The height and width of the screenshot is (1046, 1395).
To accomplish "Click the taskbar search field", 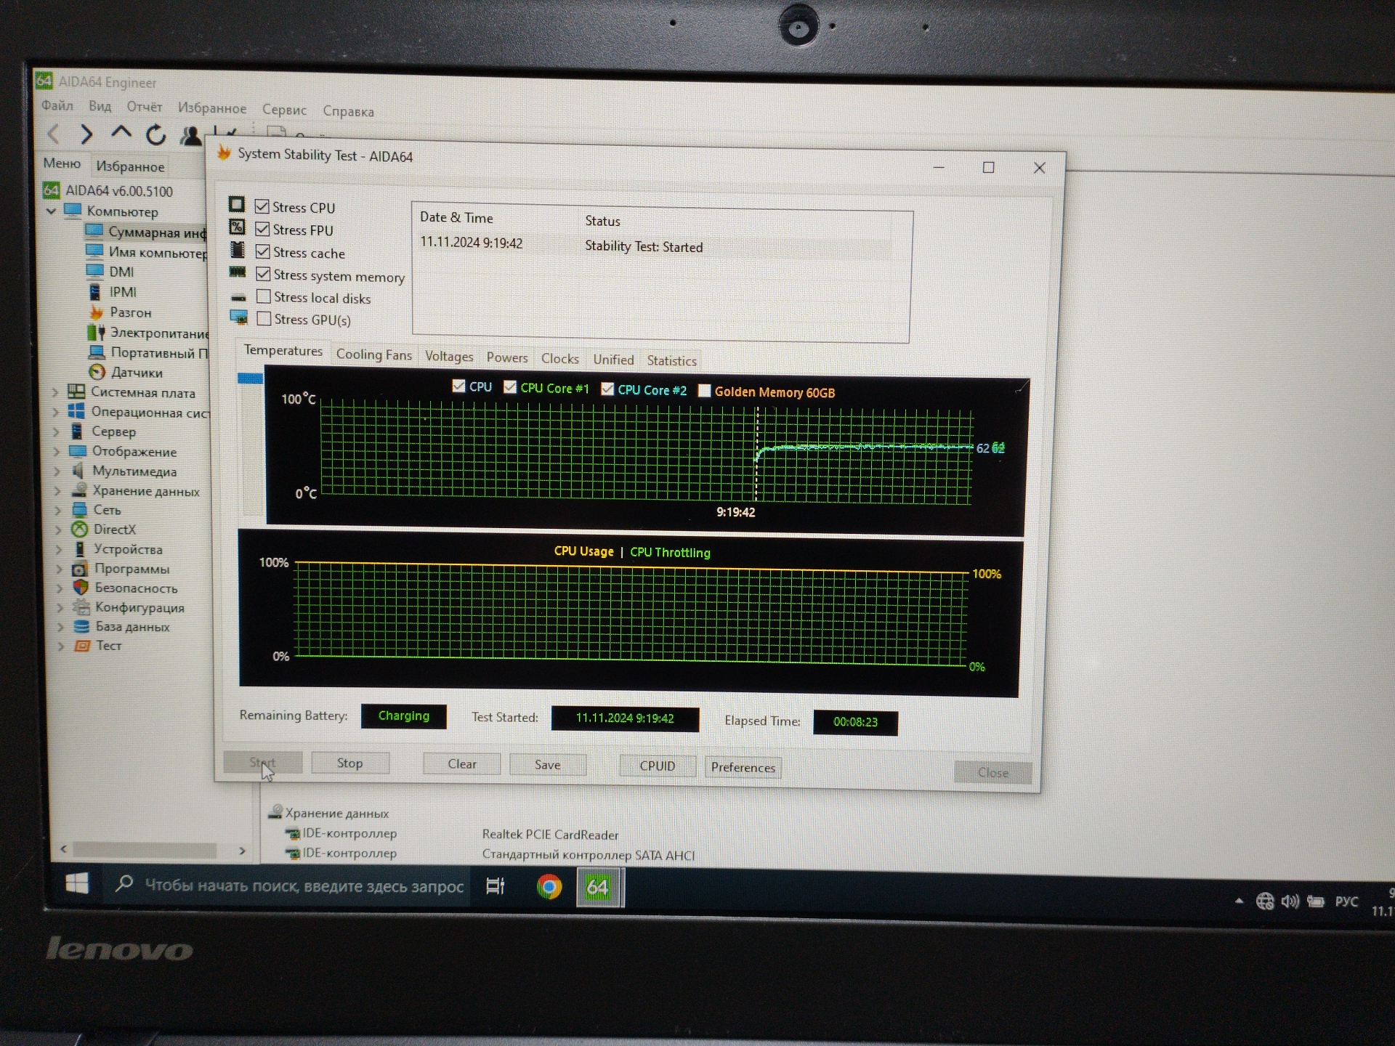I will coord(288,885).
